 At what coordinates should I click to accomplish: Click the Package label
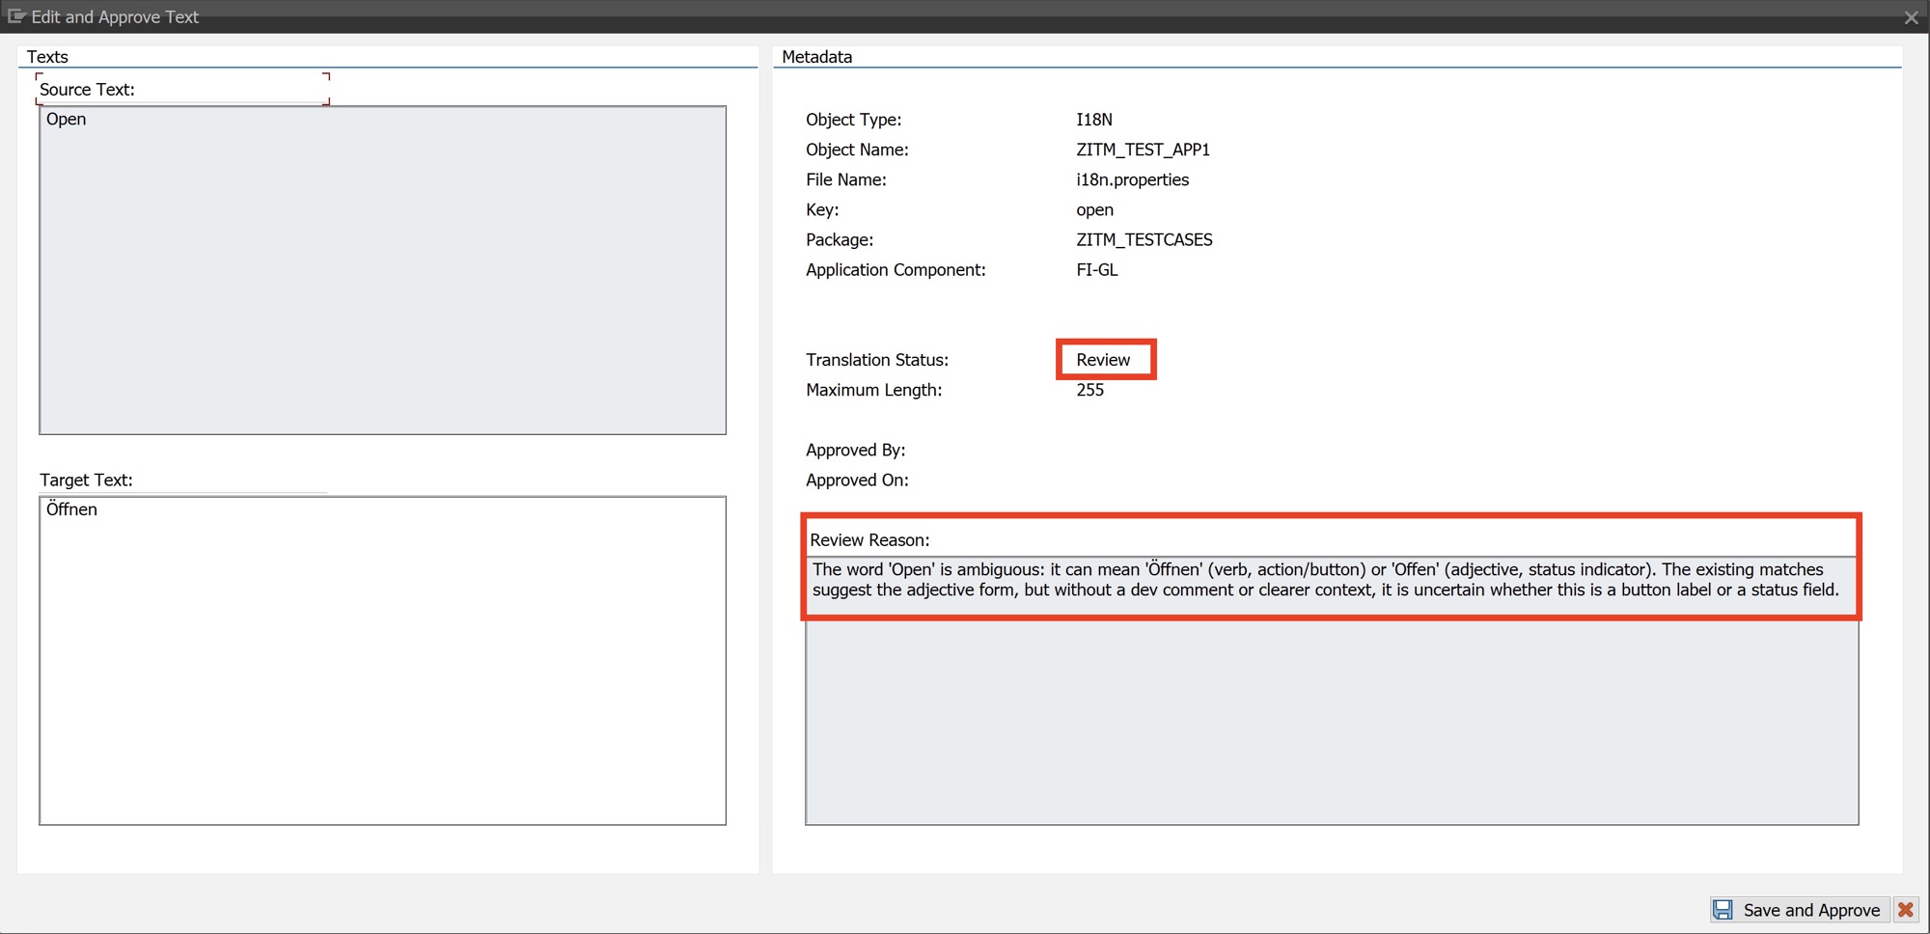(840, 239)
